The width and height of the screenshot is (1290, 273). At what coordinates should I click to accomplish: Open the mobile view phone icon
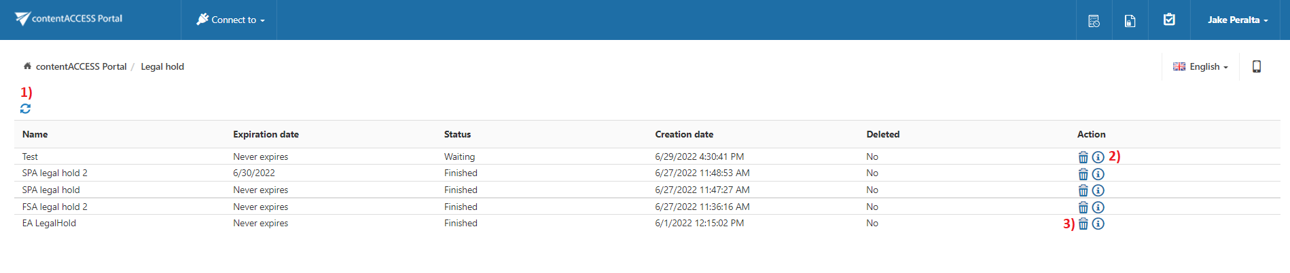[x=1256, y=66]
